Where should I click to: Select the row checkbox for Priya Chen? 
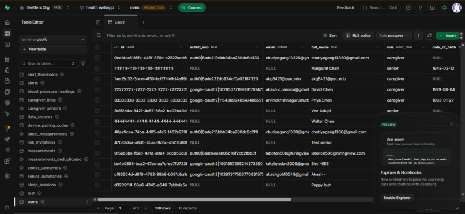point(97,100)
